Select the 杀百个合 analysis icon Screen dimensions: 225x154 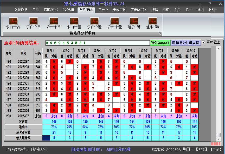pos(33,22)
